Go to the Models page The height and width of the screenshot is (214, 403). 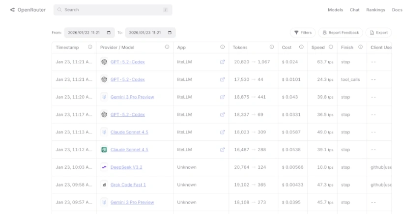(335, 10)
